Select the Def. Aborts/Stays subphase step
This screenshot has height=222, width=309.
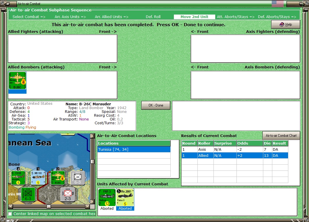click(x=277, y=17)
